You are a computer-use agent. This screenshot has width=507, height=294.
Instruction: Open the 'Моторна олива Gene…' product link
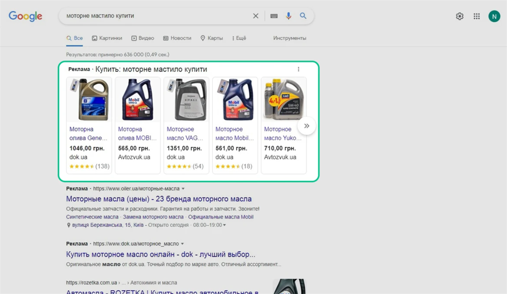point(88,134)
